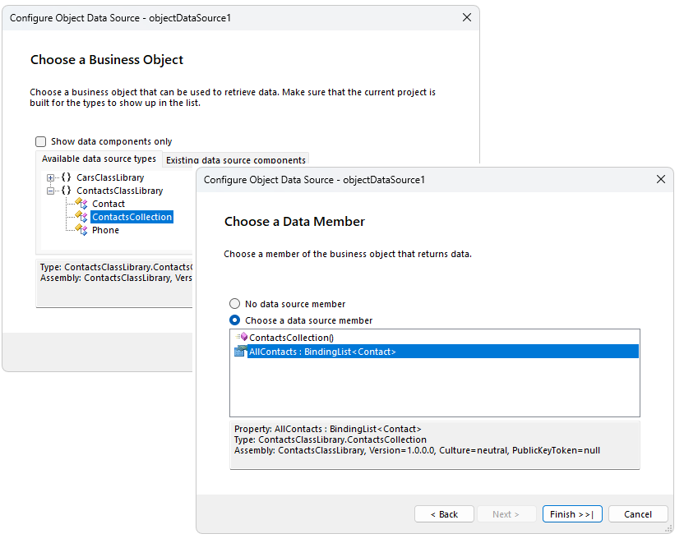Select Phone in the business object tree

[x=105, y=229]
